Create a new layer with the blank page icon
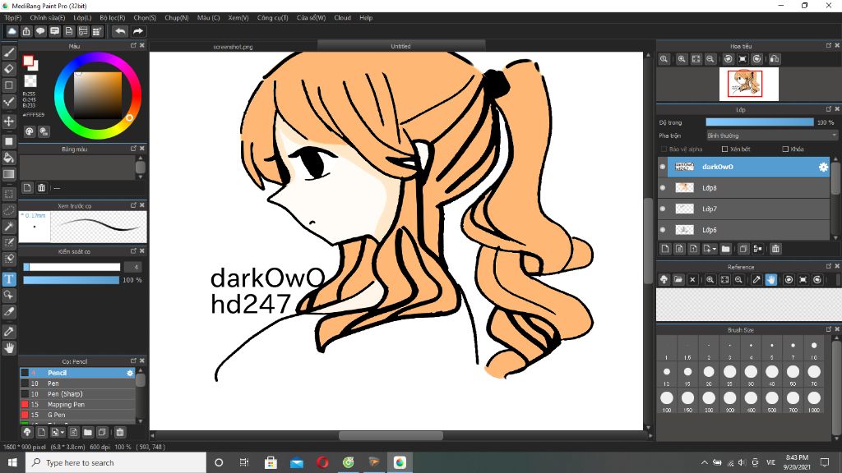This screenshot has width=842, height=473. [x=664, y=249]
